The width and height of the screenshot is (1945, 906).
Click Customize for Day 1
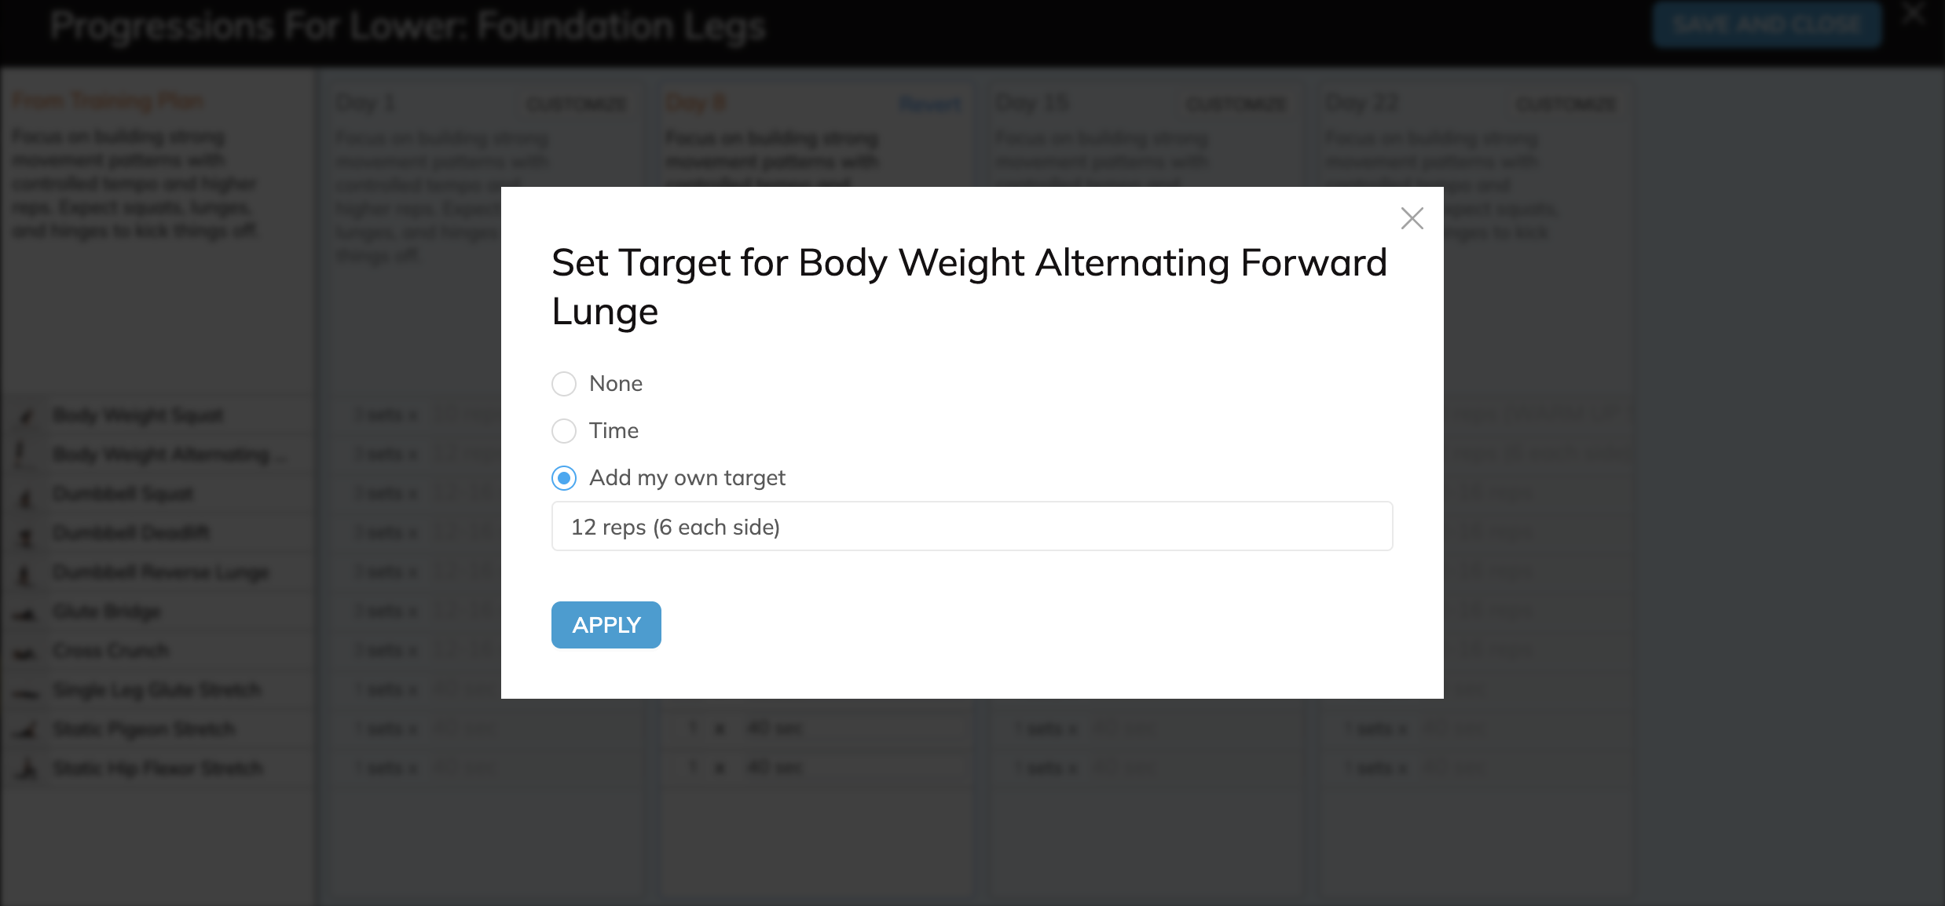(576, 104)
